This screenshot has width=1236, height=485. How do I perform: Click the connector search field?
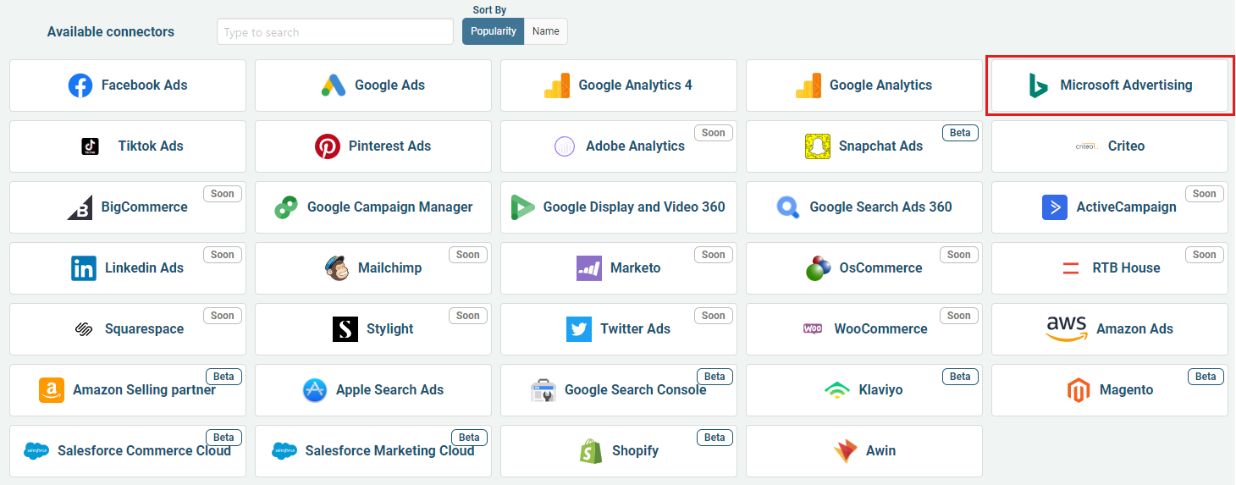tap(335, 32)
